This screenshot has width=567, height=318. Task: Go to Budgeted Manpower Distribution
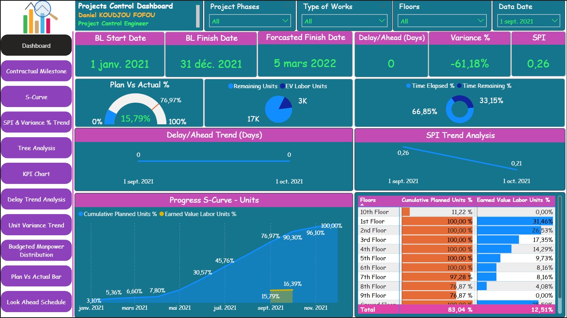click(36, 251)
